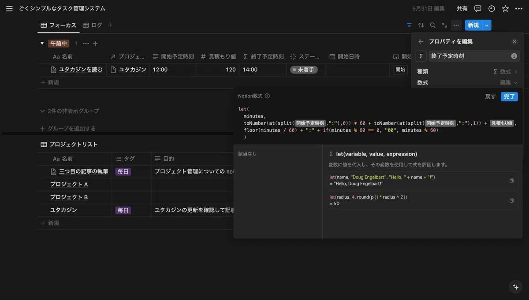This screenshot has width=529, height=300.
Task: Click the 完了 button in formula editor
Action: pyautogui.click(x=509, y=96)
